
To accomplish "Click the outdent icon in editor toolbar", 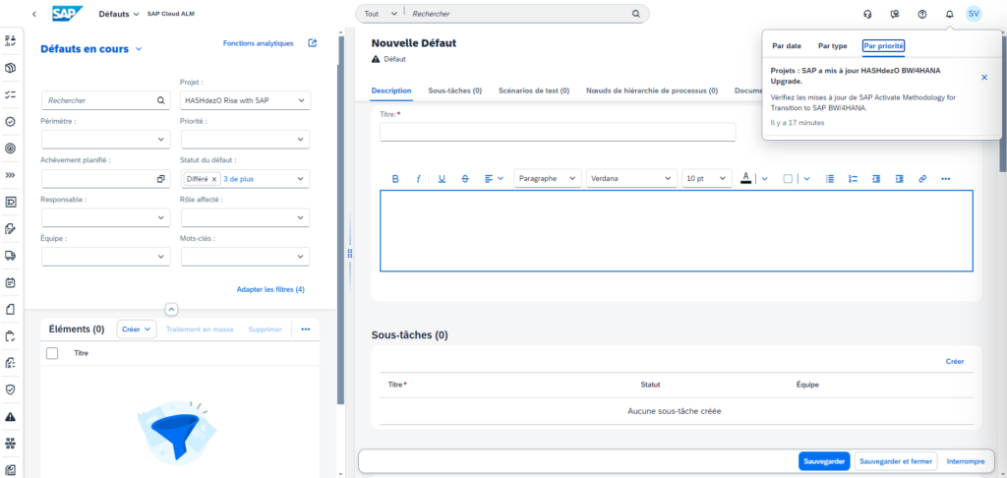I will (876, 179).
